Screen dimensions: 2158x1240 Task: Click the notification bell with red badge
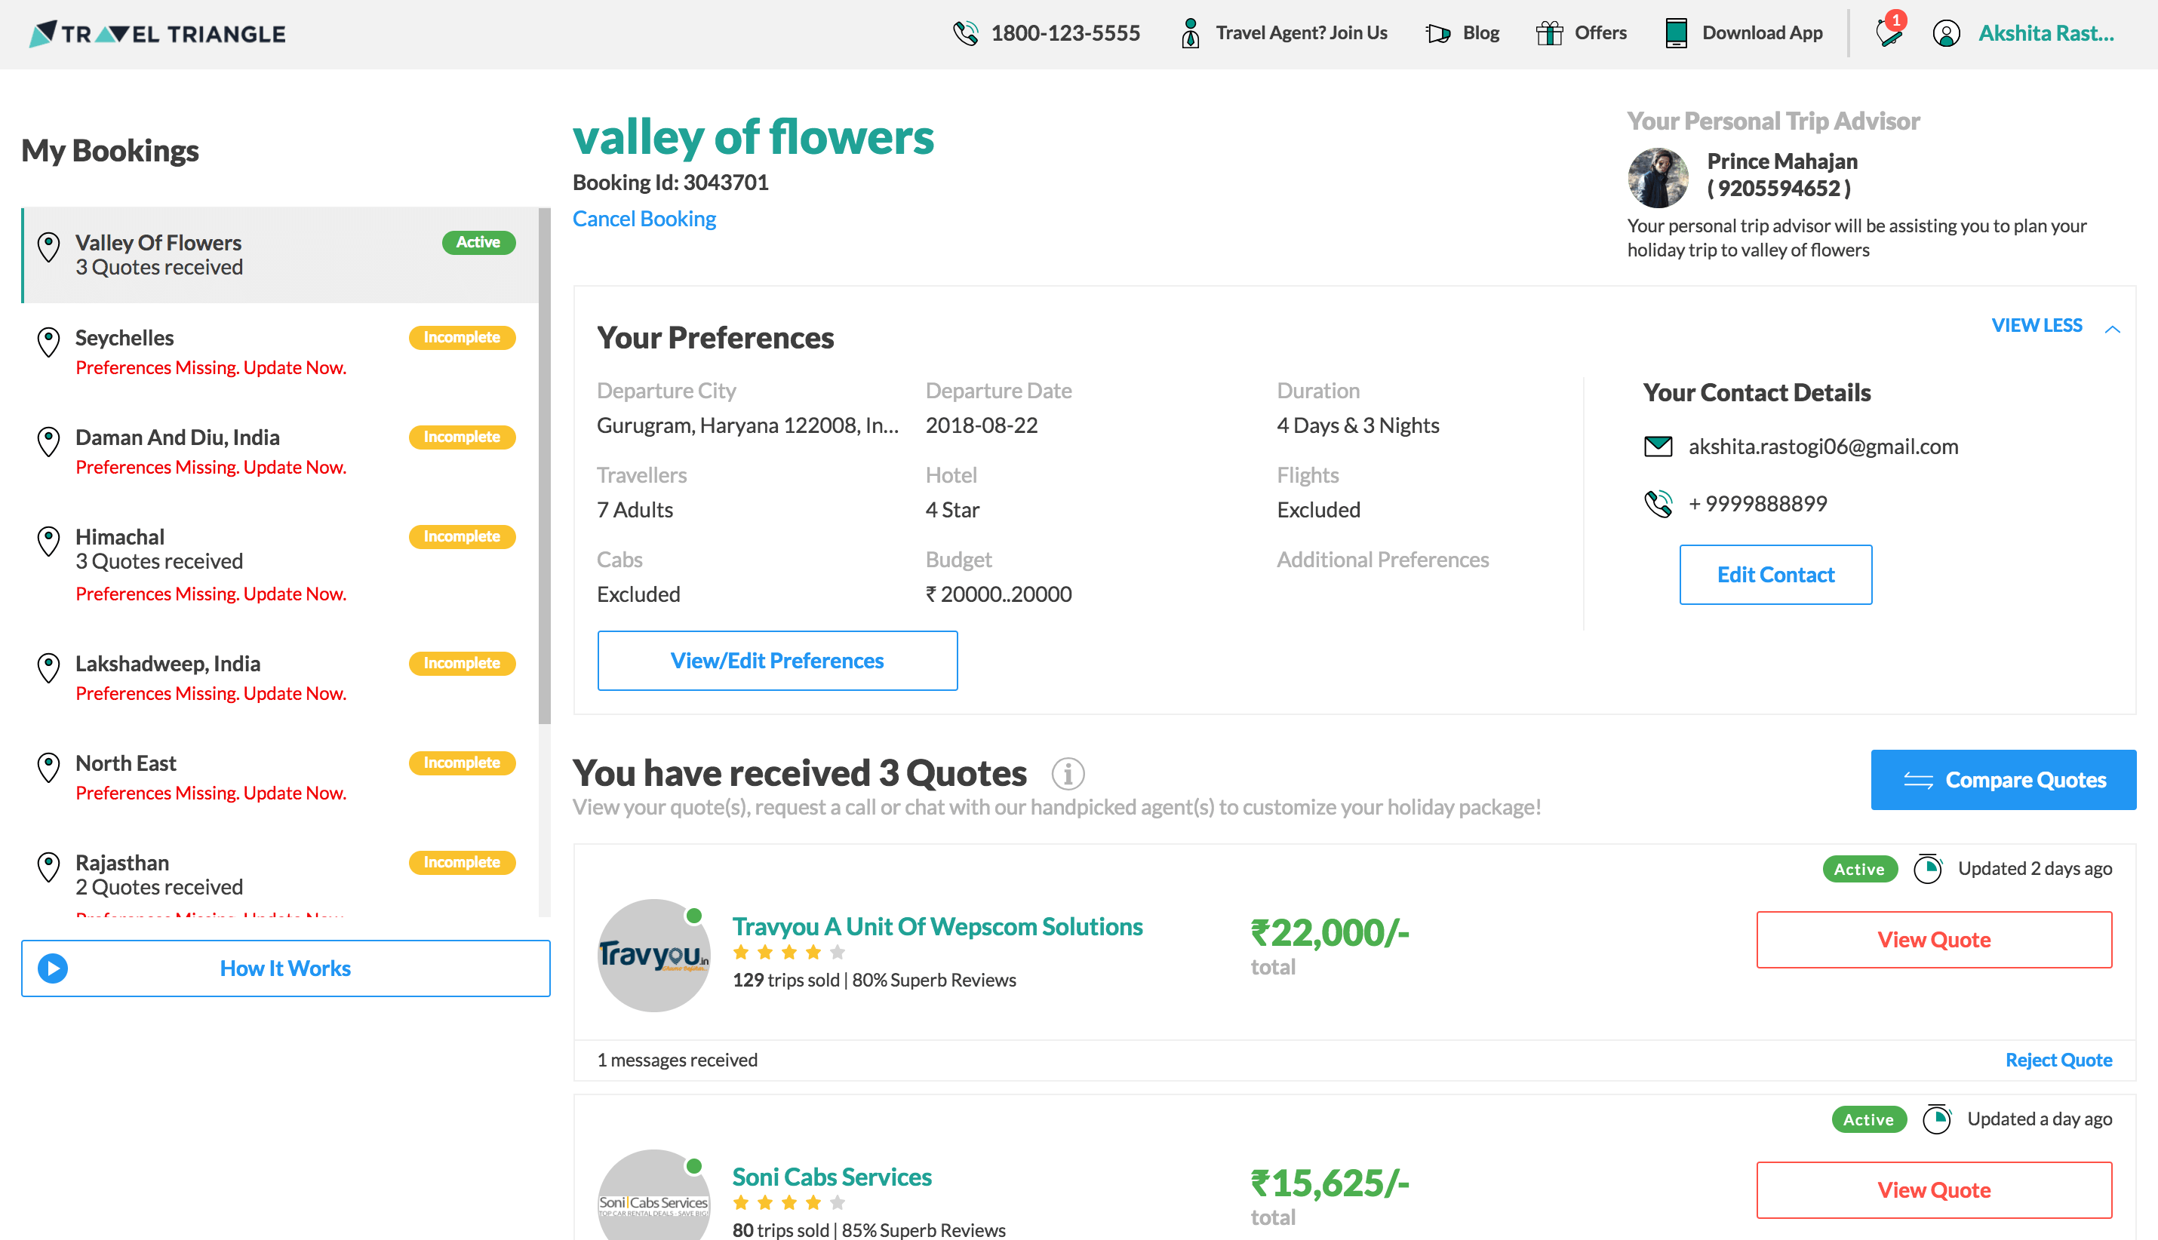click(1889, 32)
